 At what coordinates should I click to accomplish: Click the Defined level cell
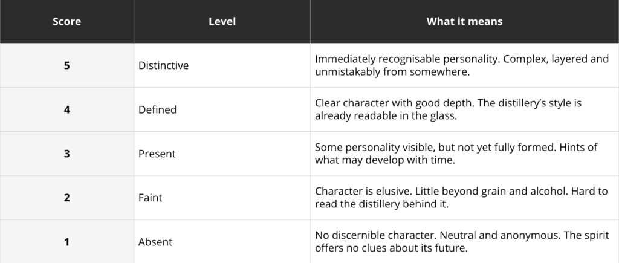click(x=222, y=109)
